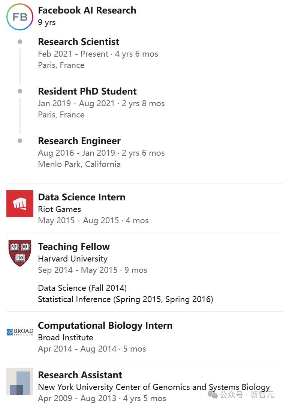This screenshot has width=283, height=406.
Task: Open the Facebook AI Research company heading
Action: tap(87, 11)
